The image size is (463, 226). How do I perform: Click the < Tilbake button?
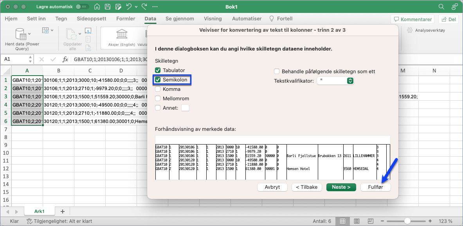pyautogui.click(x=306, y=187)
